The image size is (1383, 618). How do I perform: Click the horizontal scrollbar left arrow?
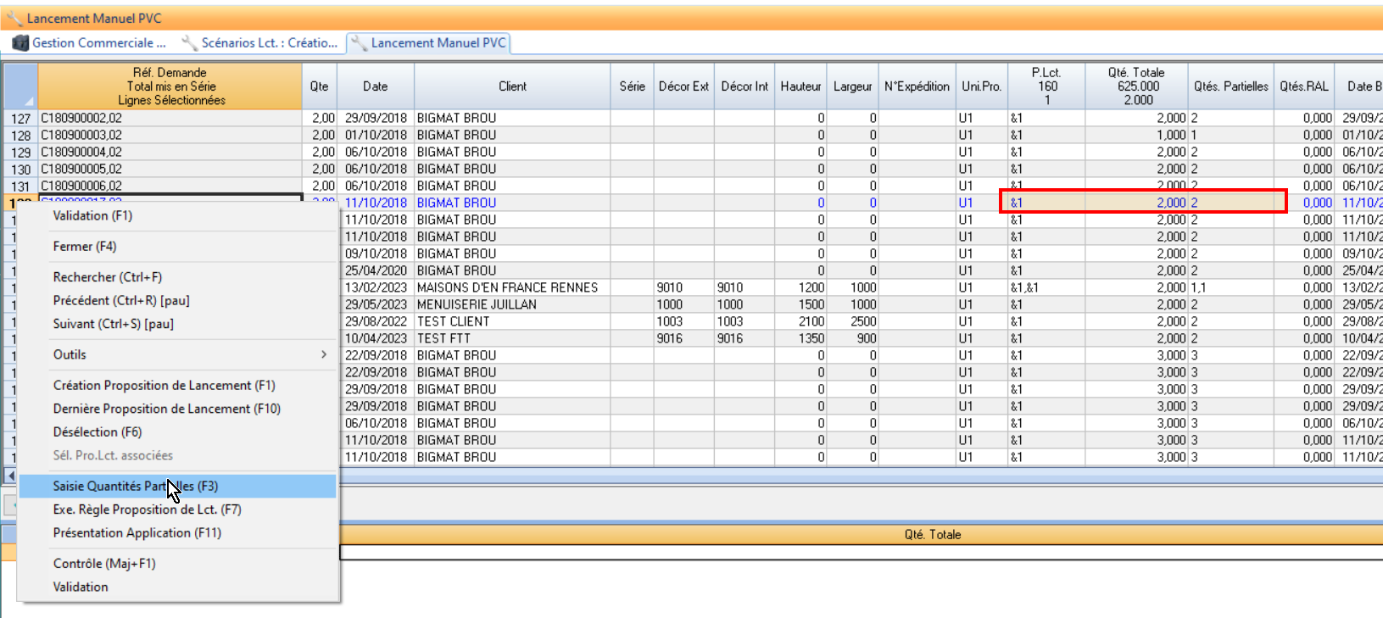10,475
